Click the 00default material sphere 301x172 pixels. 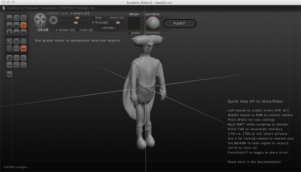click(x=153, y=23)
